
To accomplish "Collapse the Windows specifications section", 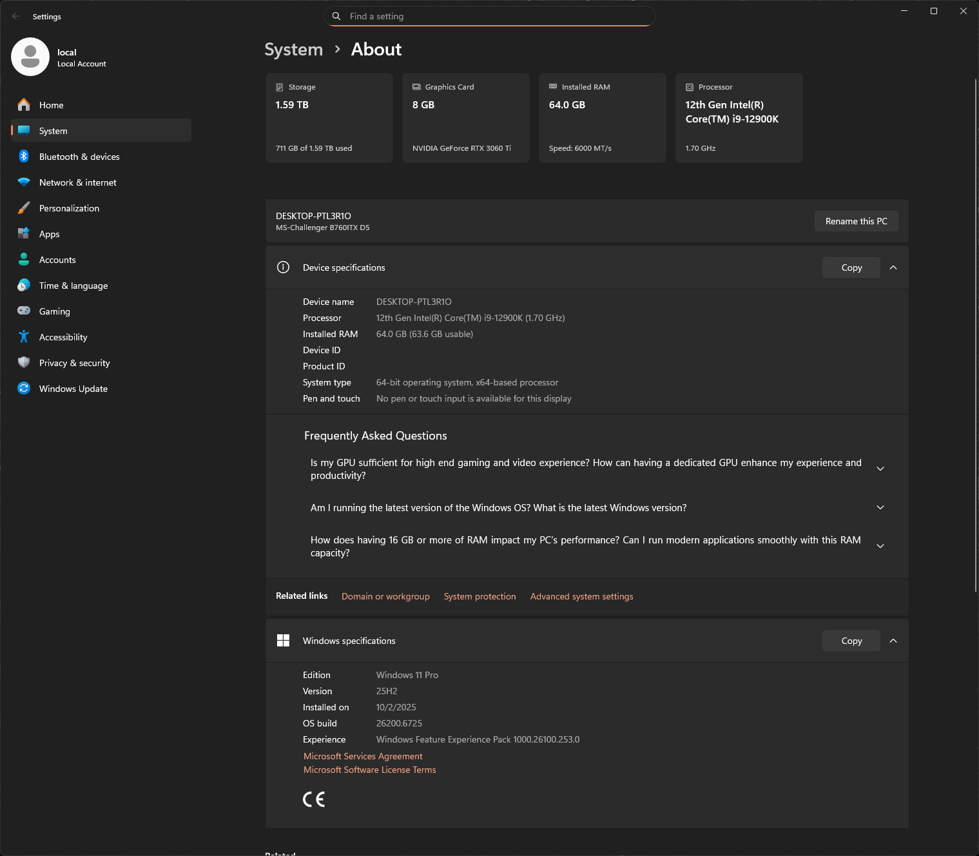I will (893, 641).
